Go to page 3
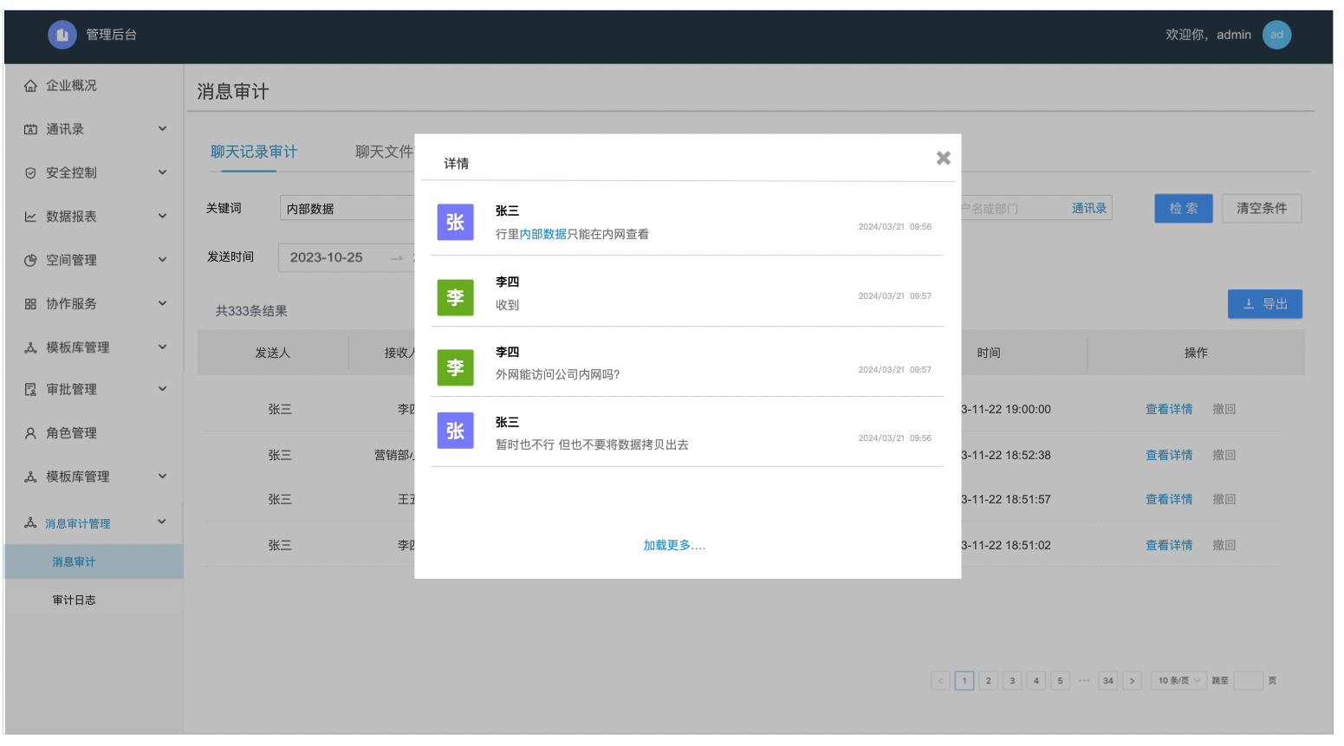 (x=1012, y=681)
